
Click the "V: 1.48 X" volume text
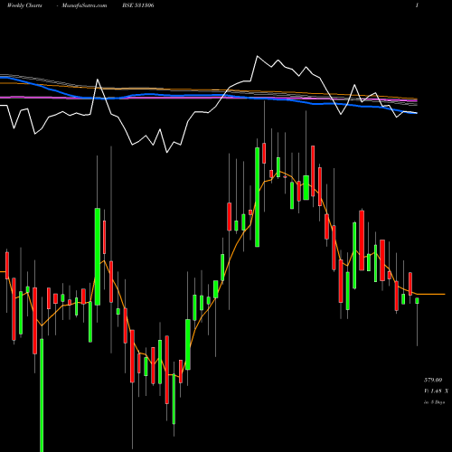tap(436, 391)
